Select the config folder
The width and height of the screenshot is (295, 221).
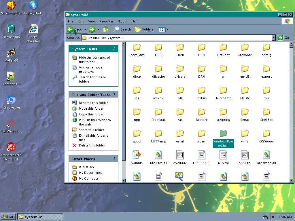(266, 50)
